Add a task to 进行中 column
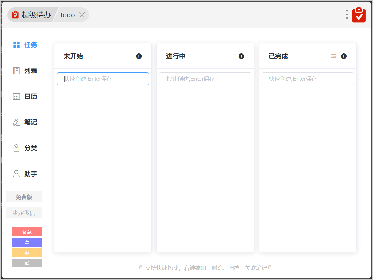This screenshot has width=373, height=280. pos(241,56)
